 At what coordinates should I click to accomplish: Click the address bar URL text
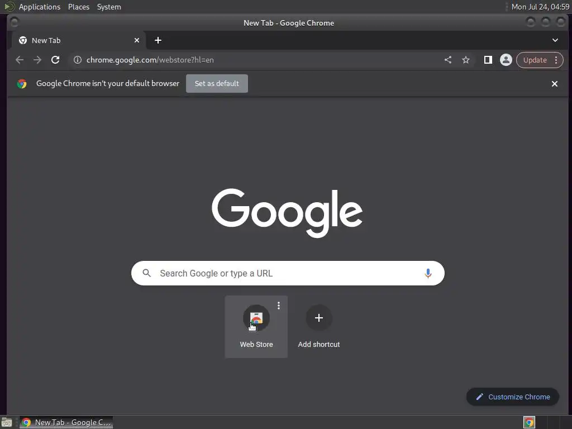[150, 60]
